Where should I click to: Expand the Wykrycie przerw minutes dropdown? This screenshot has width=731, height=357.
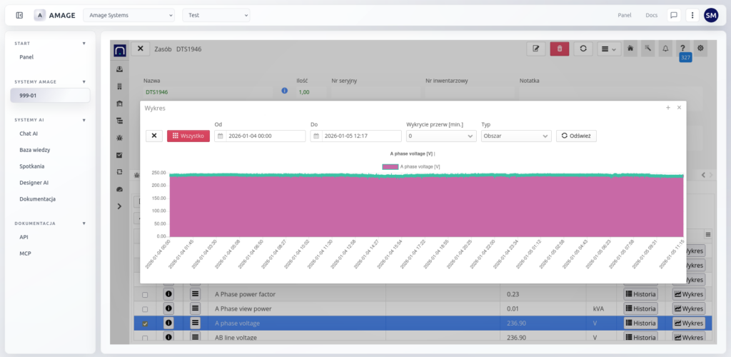pyautogui.click(x=441, y=136)
